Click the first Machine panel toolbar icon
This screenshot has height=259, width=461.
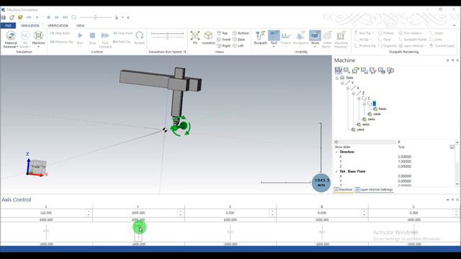tap(338, 71)
